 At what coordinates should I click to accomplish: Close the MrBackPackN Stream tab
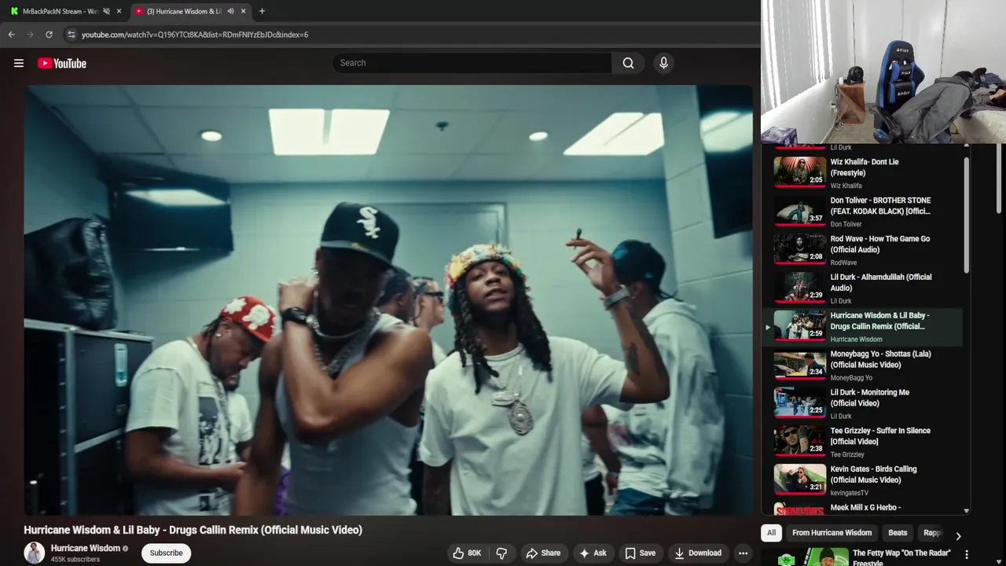tap(119, 11)
